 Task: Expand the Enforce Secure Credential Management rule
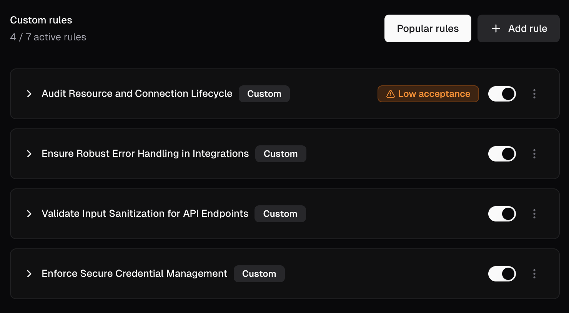click(x=29, y=273)
